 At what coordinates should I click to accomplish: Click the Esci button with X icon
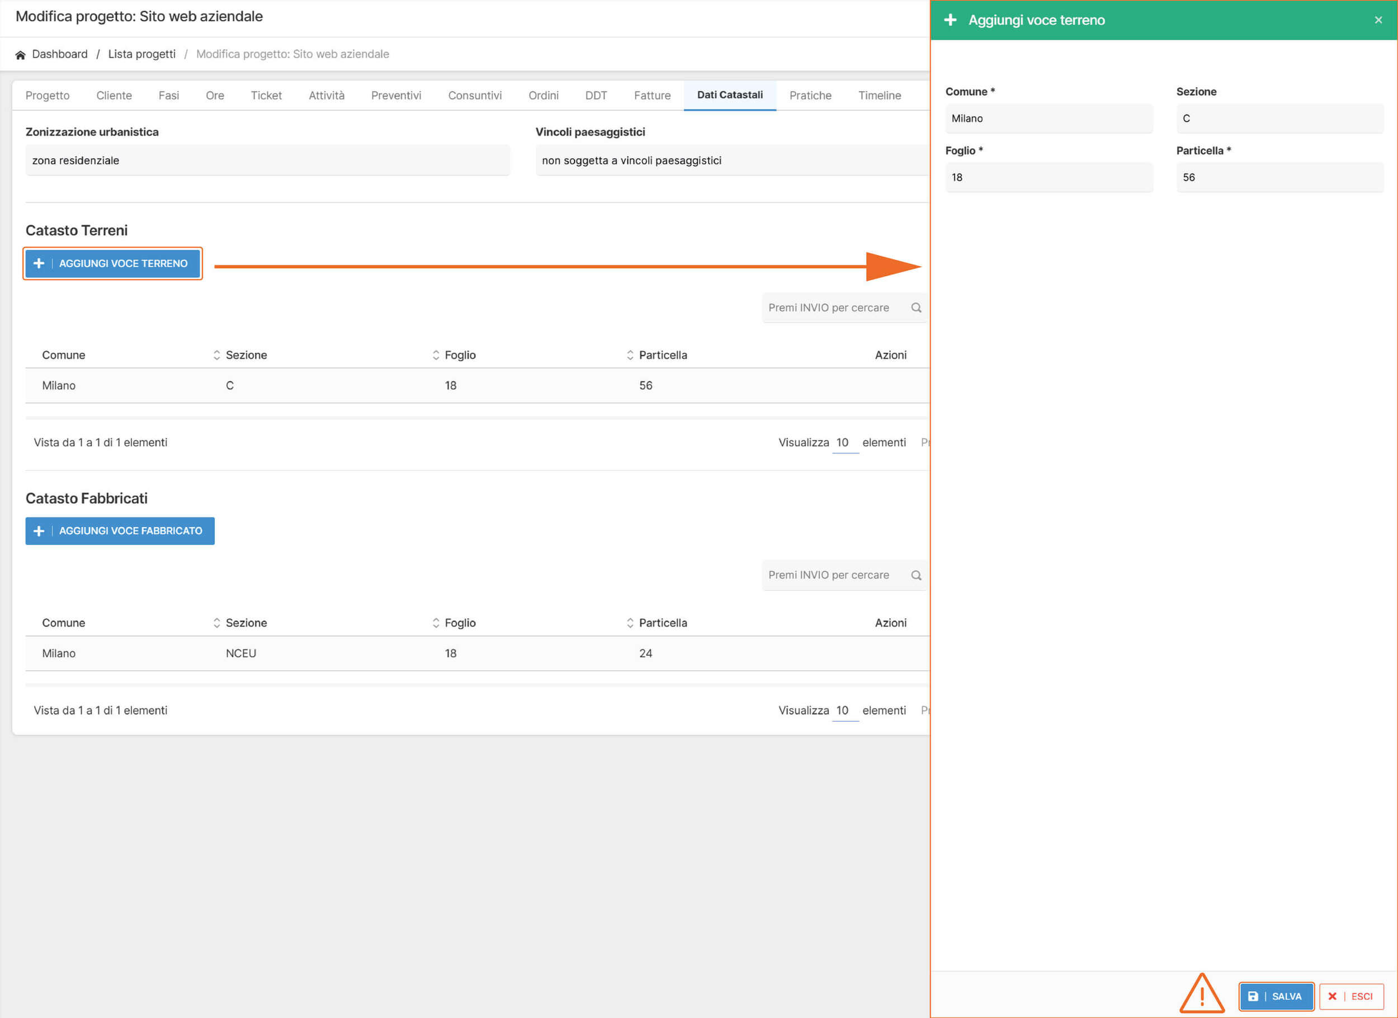point(1351,996)
